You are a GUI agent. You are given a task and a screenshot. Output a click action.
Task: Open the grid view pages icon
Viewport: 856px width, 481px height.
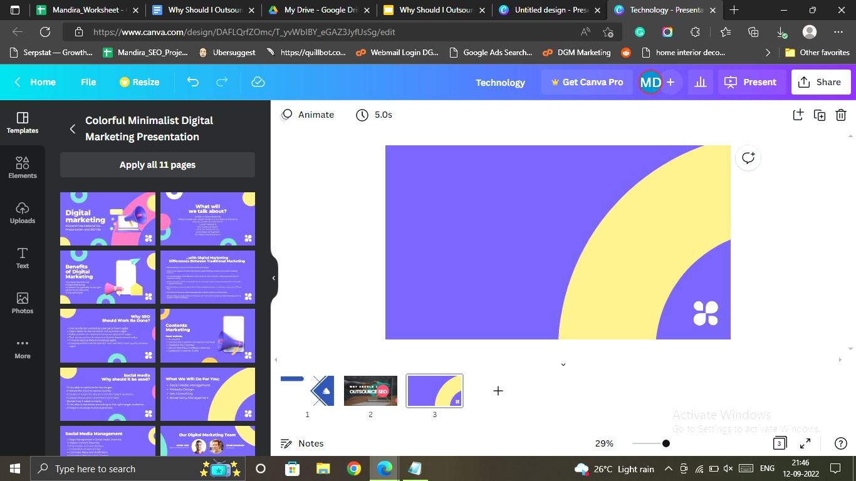(x=780, y=443)
